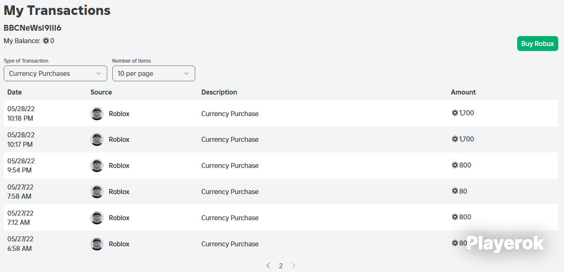
Task: Open Roblox source link for 7:58 AM row
Action: 119,192
